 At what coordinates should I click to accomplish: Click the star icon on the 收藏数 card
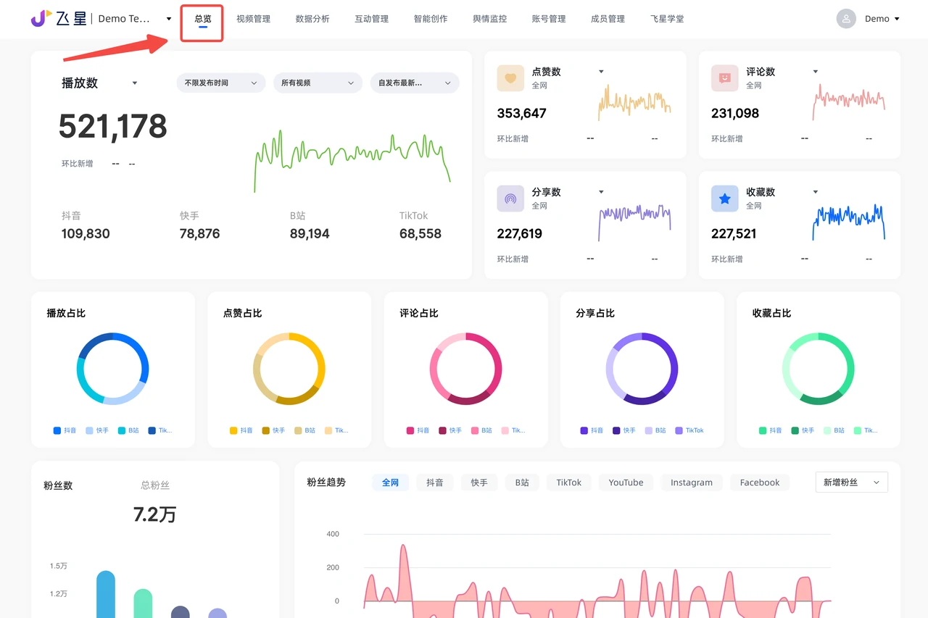pyautogui.click(x=724, y=198)
